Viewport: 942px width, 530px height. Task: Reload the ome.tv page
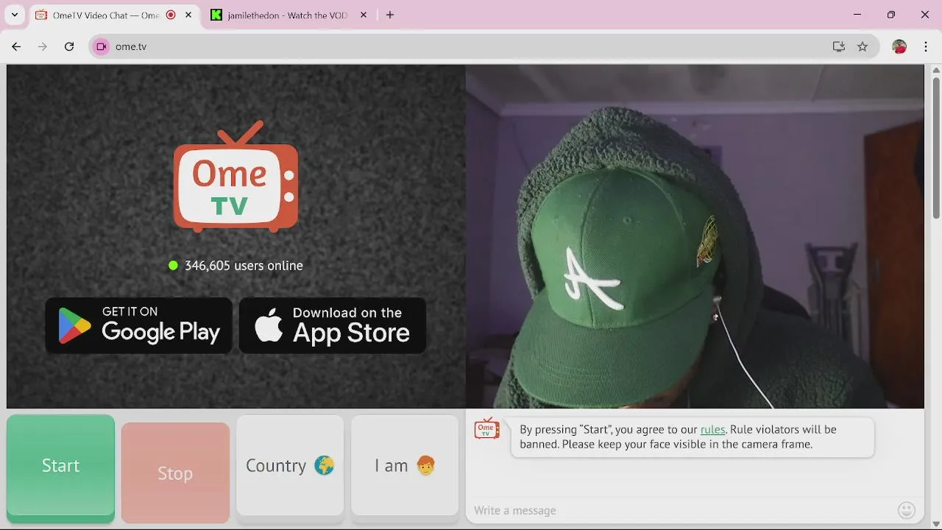(69, 46)
